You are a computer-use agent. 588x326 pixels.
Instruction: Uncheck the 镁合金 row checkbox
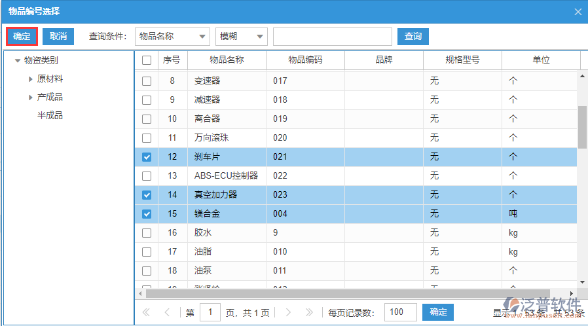click(x=147, y=214)
